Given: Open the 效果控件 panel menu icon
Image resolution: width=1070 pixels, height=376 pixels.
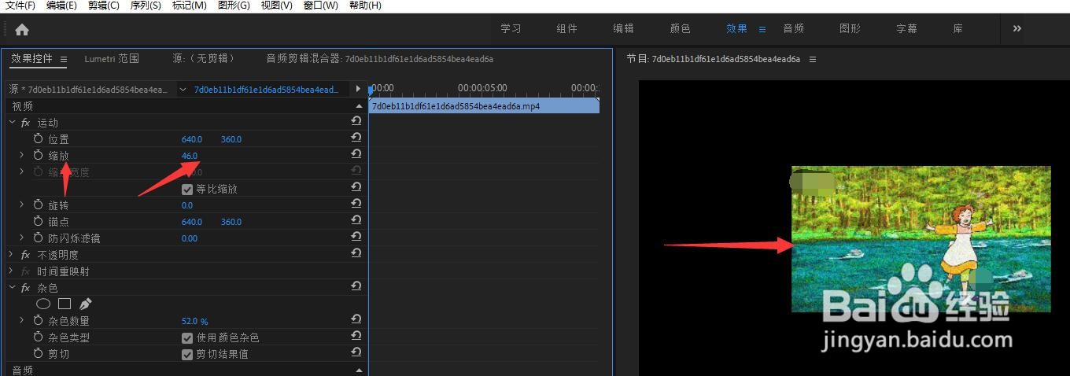Looking at the screenshot, I should pyautogui.click(x=64, y=59).
